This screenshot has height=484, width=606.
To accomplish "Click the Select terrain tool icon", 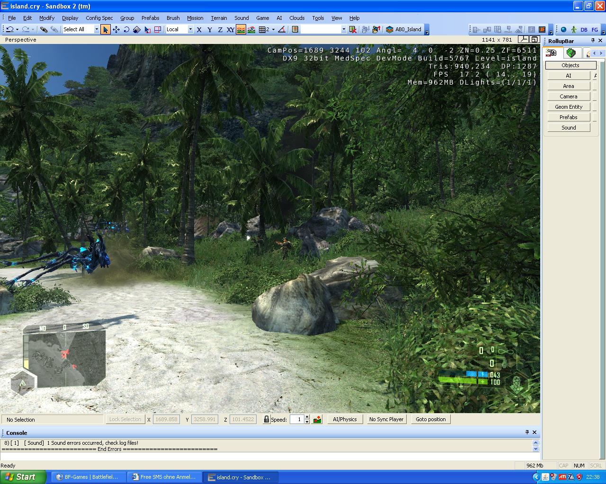I will (147, 29).
